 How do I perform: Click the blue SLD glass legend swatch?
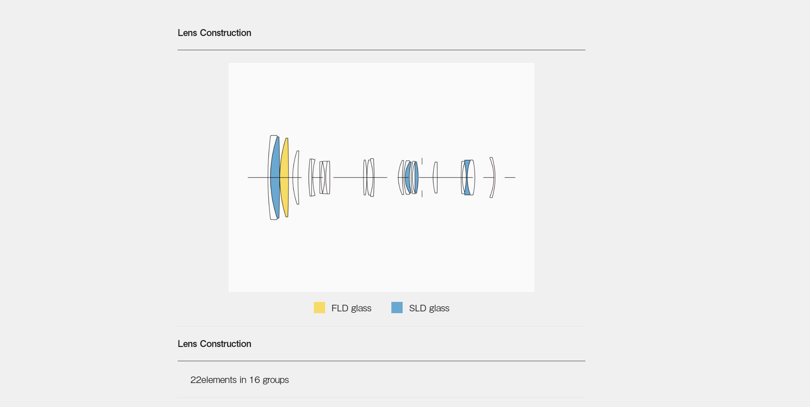pyautogui.click(x=397, y=308)
